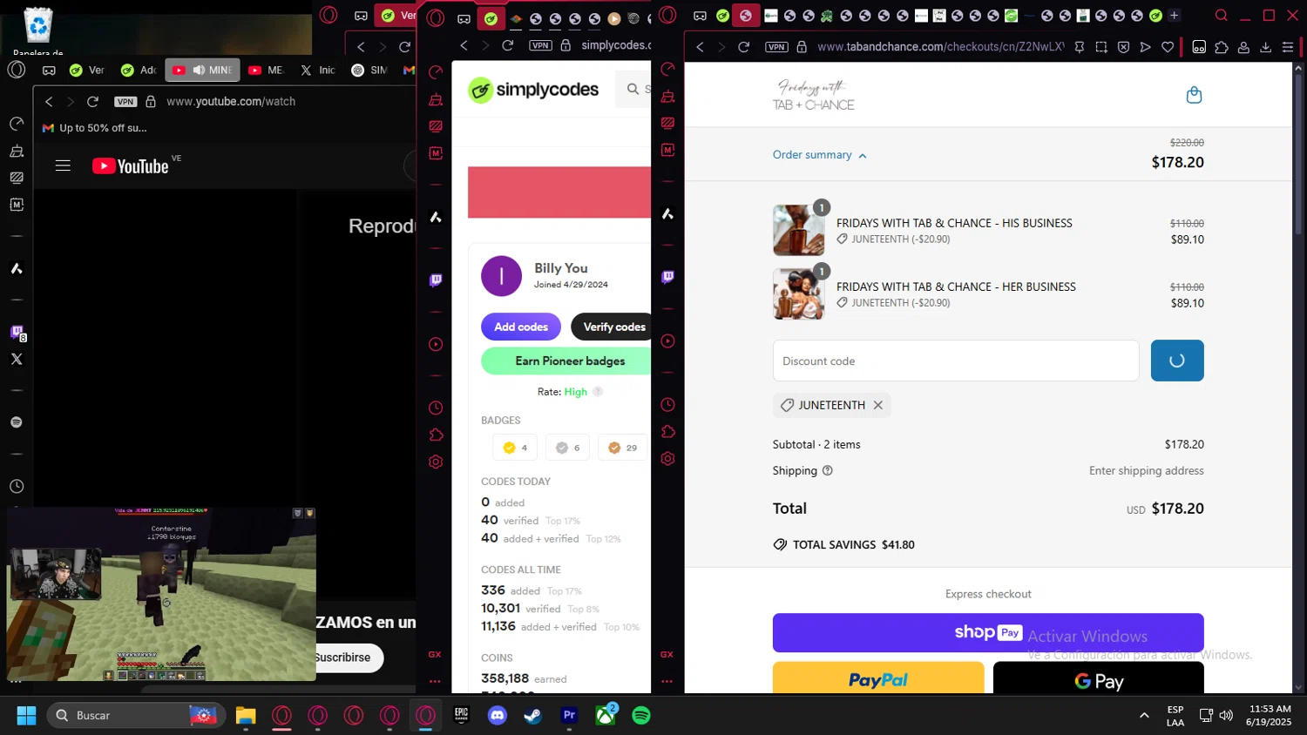This screenshot has height=735, width=1307.
Task: Open Aria AI sidebar icon in simplycodes window
Action: click(x=436, y=217)
